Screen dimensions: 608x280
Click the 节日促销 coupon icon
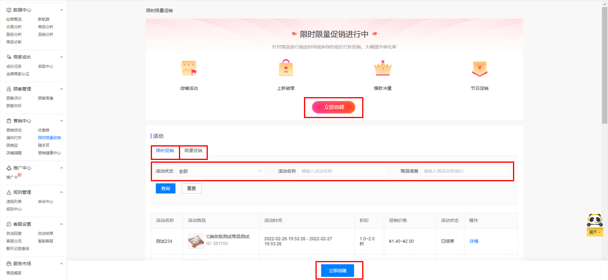479,69
